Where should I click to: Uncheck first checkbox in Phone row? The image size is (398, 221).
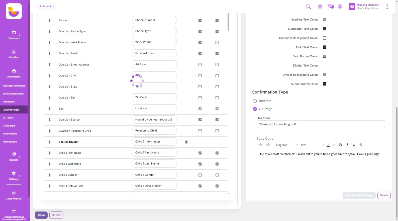point(200,20)
